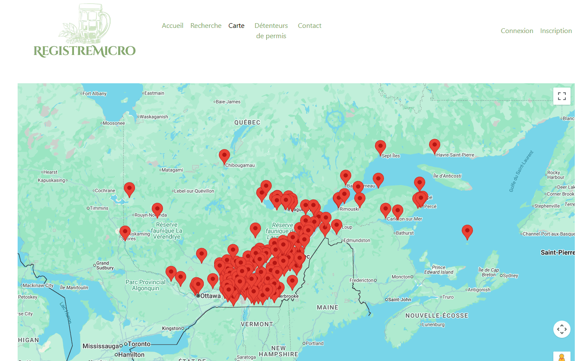Image resolution: width=586 pixels, height=361 pixels.
Task: Click the map marker at Havre-Saint-Pierre
Action: (434, 146)
